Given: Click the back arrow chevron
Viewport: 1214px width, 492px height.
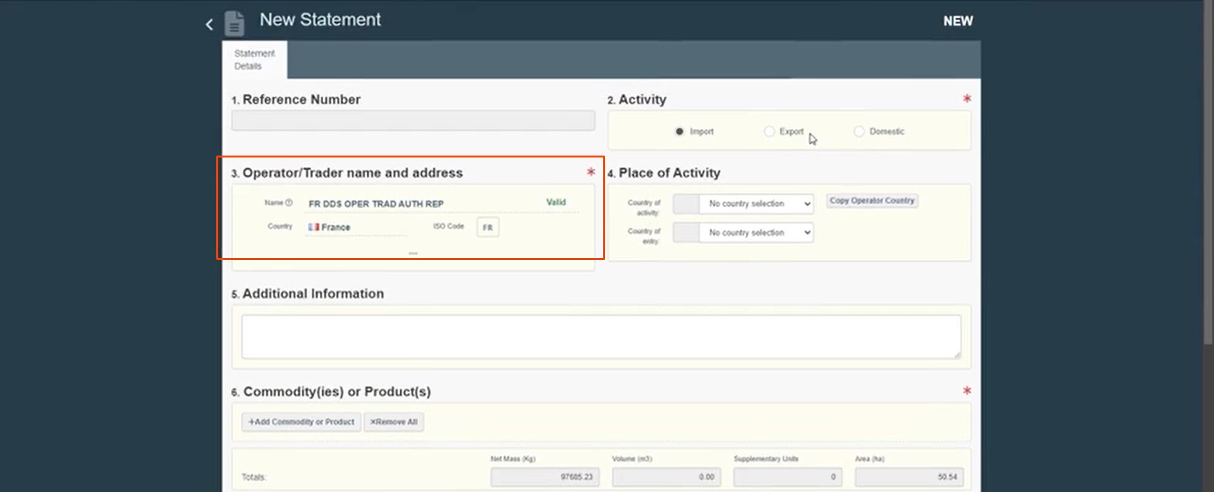Looking at the screenshot, I should tap(209, 25).
